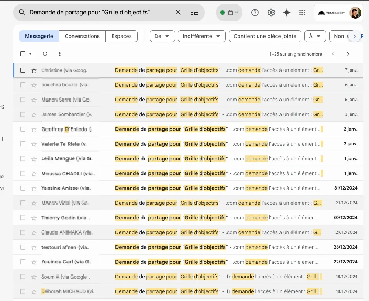Check the 29/12/2024 message checkbox

tap(23, 232)
